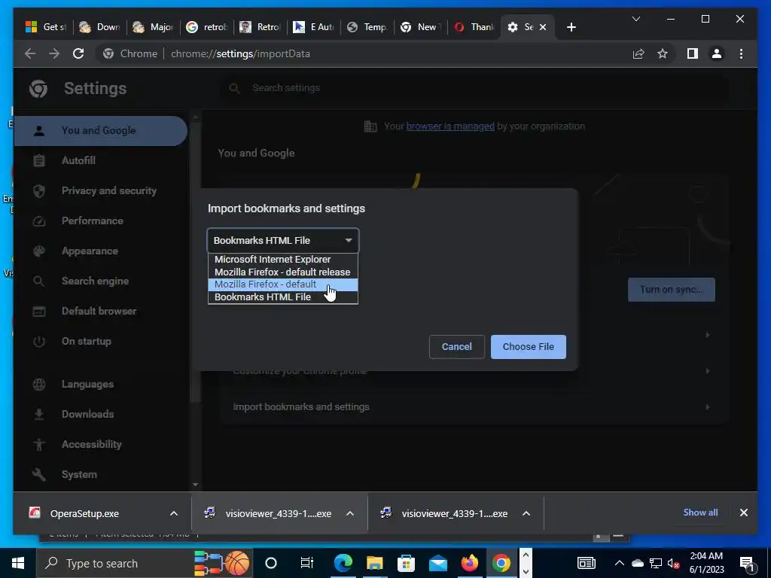Click the Performance gauge icon

click(39, 221)
